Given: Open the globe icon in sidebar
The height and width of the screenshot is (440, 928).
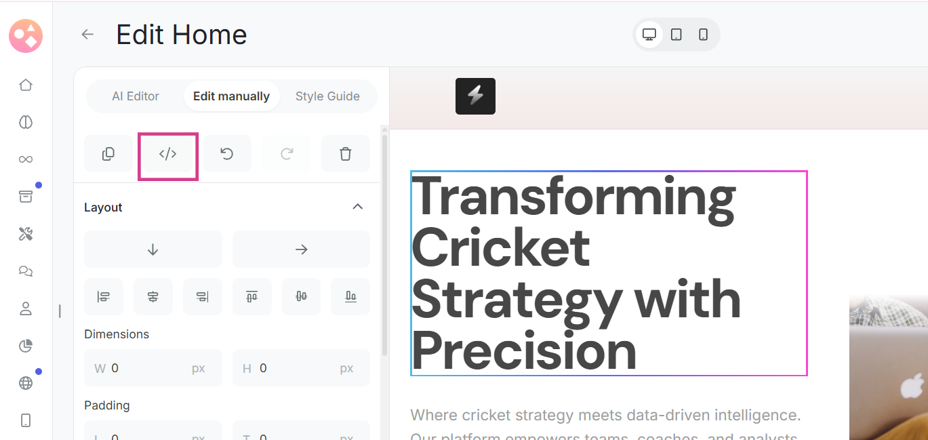Looking at the screenshot, I should 26,383.
